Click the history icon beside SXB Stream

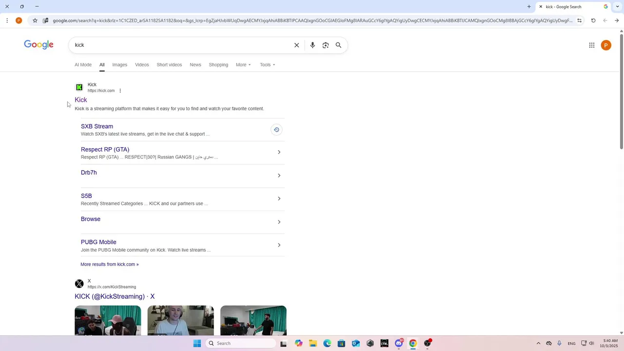tap(276, 130)
